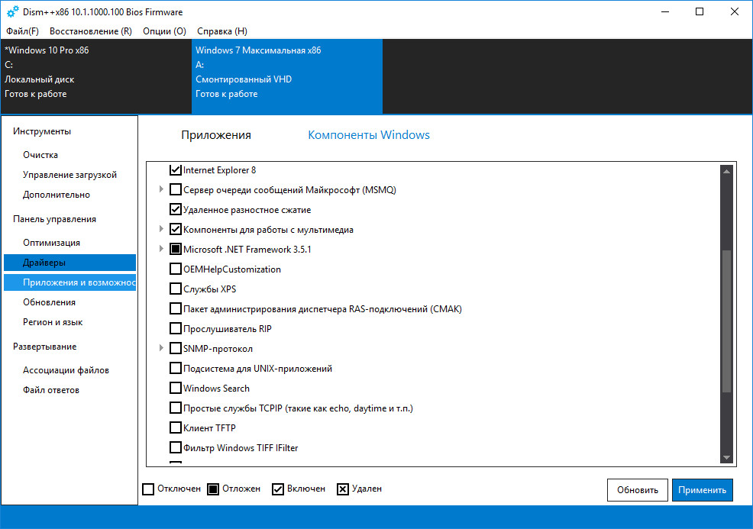Expand Компоненты для работы с мультимедиа
The height and width of the screenshot is (529, 753).
pyautogui.click(x=161, y=229)
